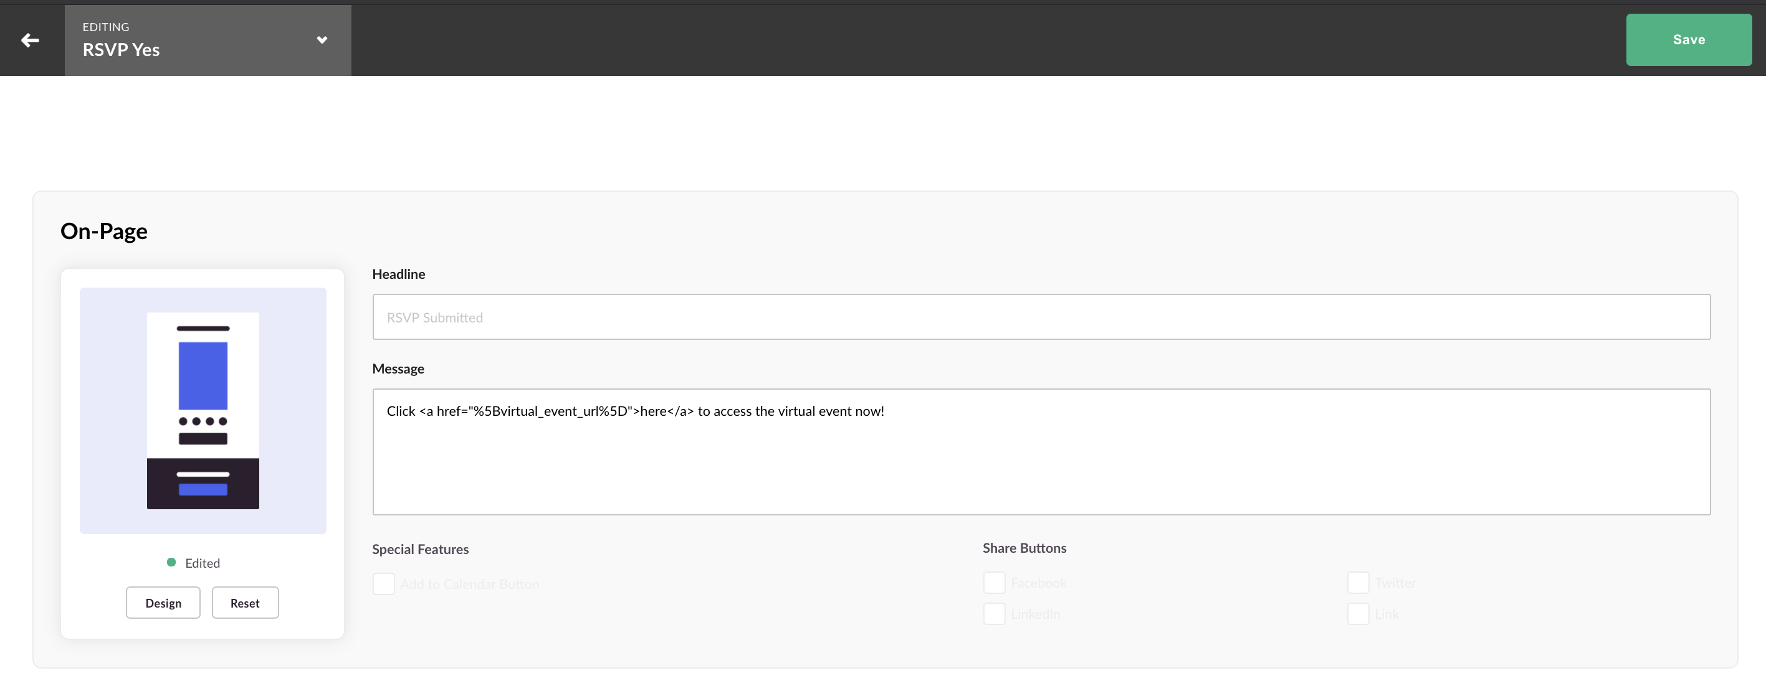Click the Special Features label
The height and width of the screenshot is (686, 1766).
point(420,549)
